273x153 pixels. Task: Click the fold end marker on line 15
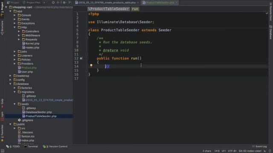point(87,71)
